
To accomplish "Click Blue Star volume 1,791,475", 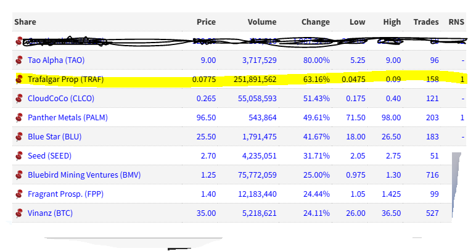I will click(259, 136).
